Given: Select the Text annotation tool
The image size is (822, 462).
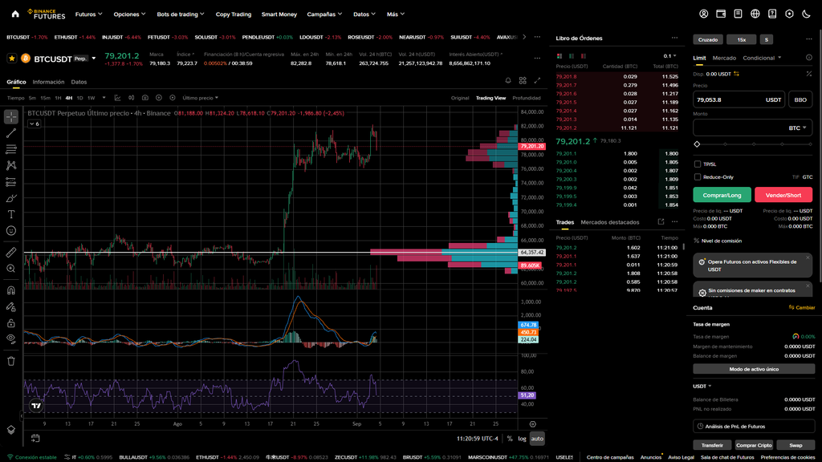Looking at the screenshot, I should pos(11,214).
